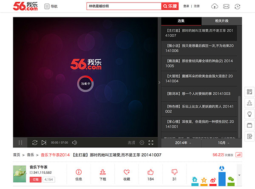Collapse the playlist side panel arrow
The image size is (255, 189).
(159, 82)
